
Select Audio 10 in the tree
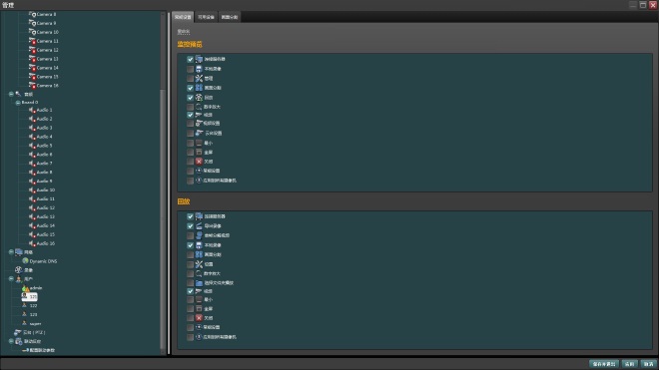(x=45, y=190)
